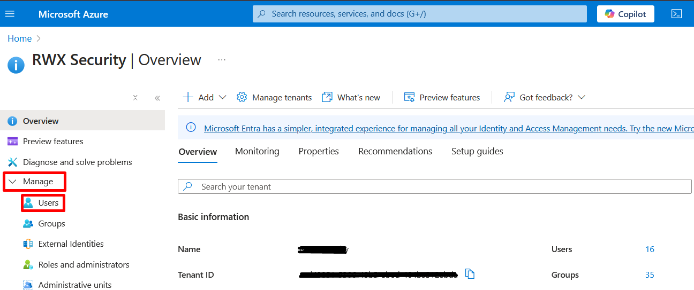Click the Preview features sidebar icon
694x290 pixels.
(12, 142)
